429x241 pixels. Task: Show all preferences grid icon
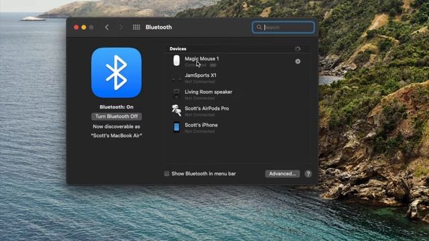pyautogui.click(x=136, y=27)
